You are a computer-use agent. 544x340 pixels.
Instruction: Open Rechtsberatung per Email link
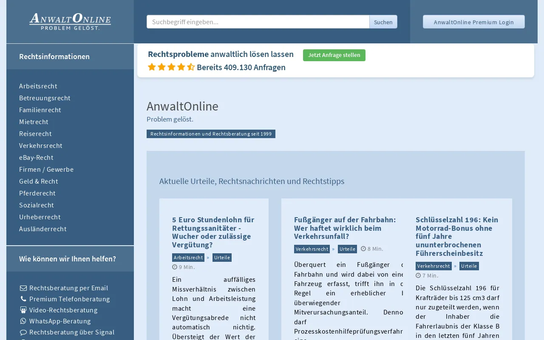(x=68, y=288)
